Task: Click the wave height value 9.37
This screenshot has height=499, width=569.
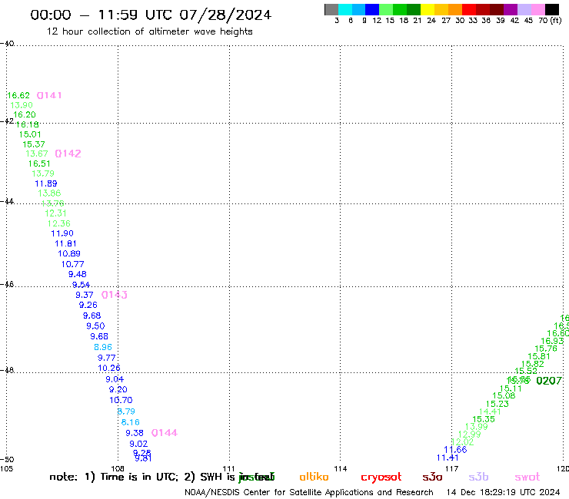Action: coord(85,295)
